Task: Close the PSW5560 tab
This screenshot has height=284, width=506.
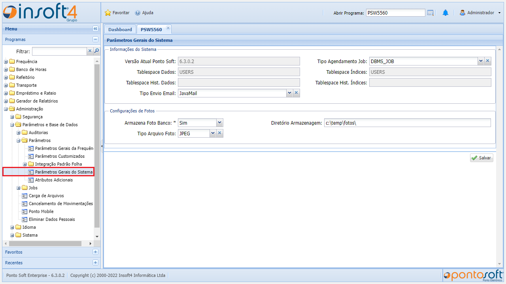Action: [168, 28]
